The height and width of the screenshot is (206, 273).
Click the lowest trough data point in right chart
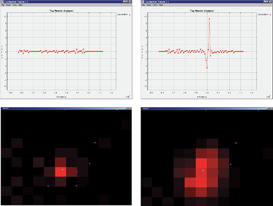207,68
